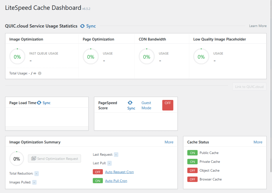Screen dimensions: 272x193
Task: Click the FAST QUEUE USAGE label
Action: tap(44, 53)
